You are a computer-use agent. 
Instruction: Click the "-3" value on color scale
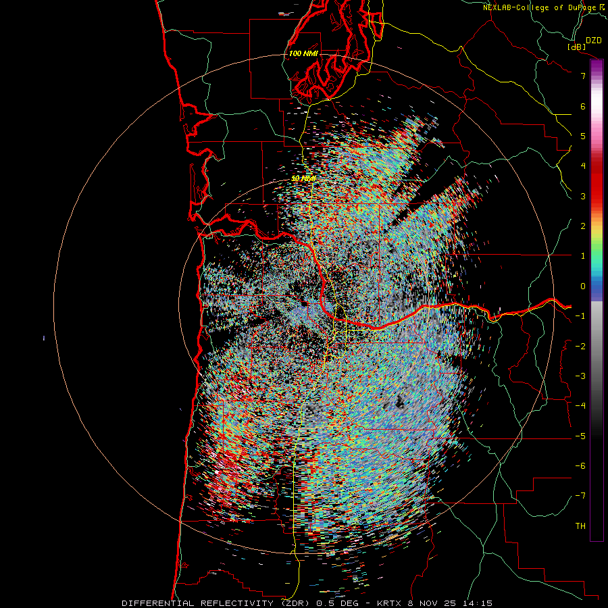(580, 376)
